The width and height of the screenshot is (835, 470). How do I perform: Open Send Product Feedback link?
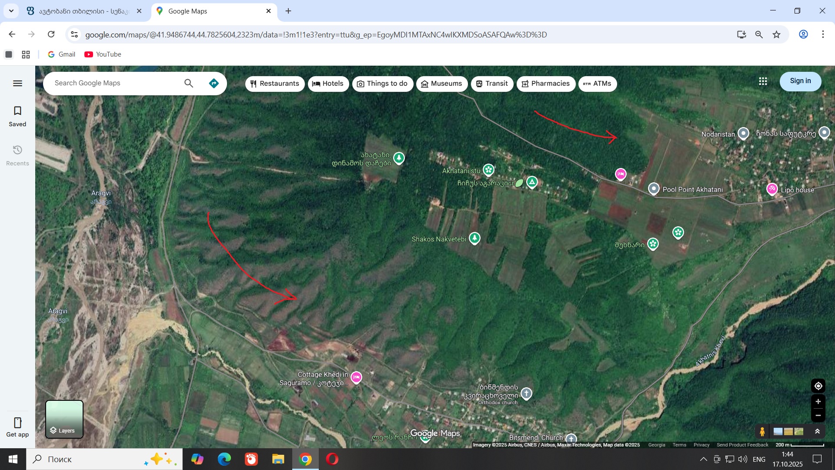(x=742, y=445)
